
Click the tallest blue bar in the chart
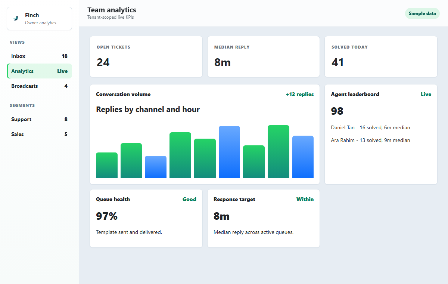(229, 152)
